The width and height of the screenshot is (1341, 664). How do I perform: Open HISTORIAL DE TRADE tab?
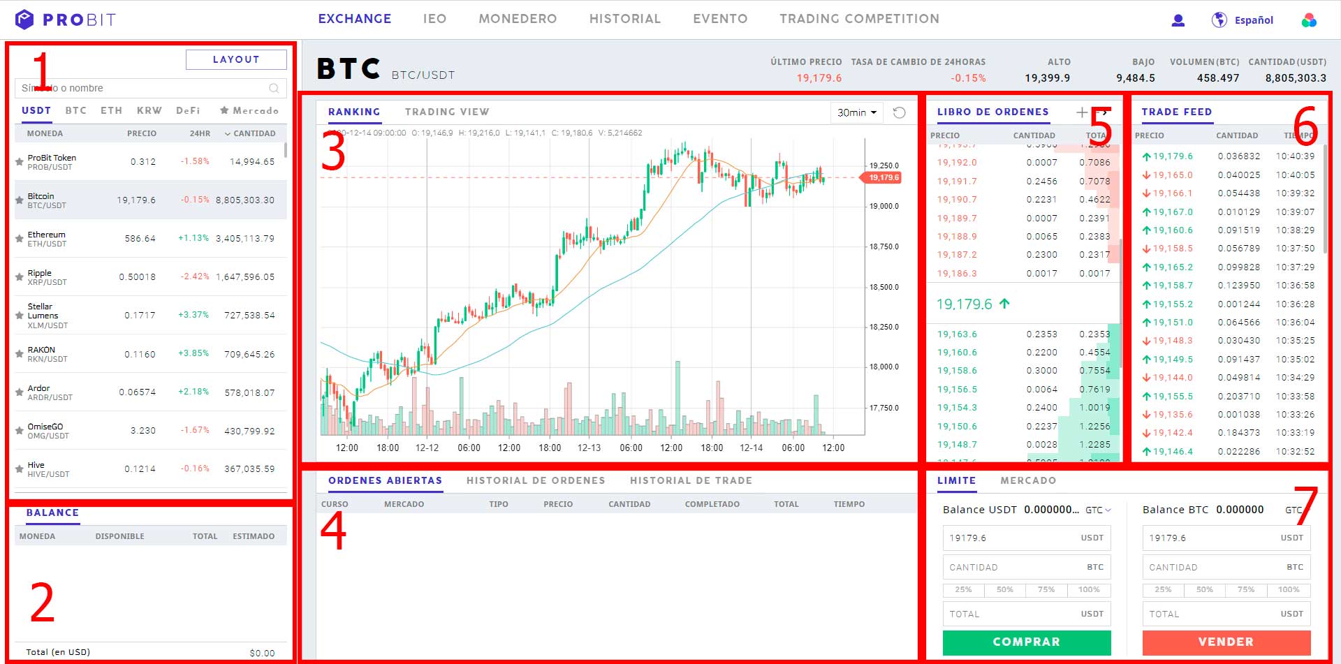(x=691, y=480)
